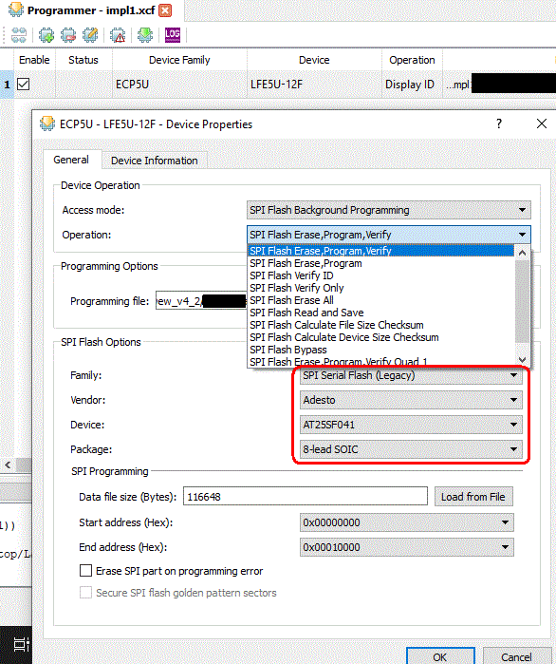Confirm dialog with the OK button
Image resolution: width=556 pixels, height=664 pixels.
[440, 656]
